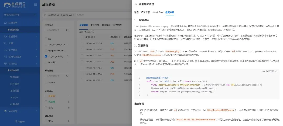The image size is (283, 126).
Task: Check the 未处置 status checkbox
Action: [x=46, y=96]
